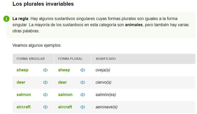This screenshot has width=197, height=114.
Task: Click the FORMA PLURAL column header
Action: pyautogui.click(x=70, y=59)
